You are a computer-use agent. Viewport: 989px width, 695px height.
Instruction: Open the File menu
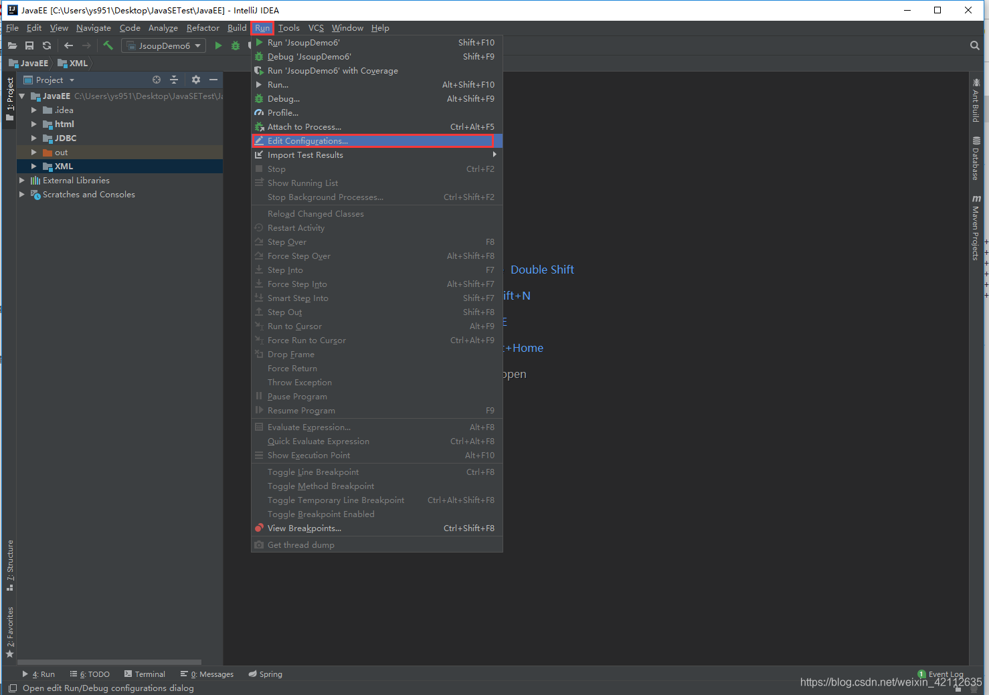[x=12, y=28]
